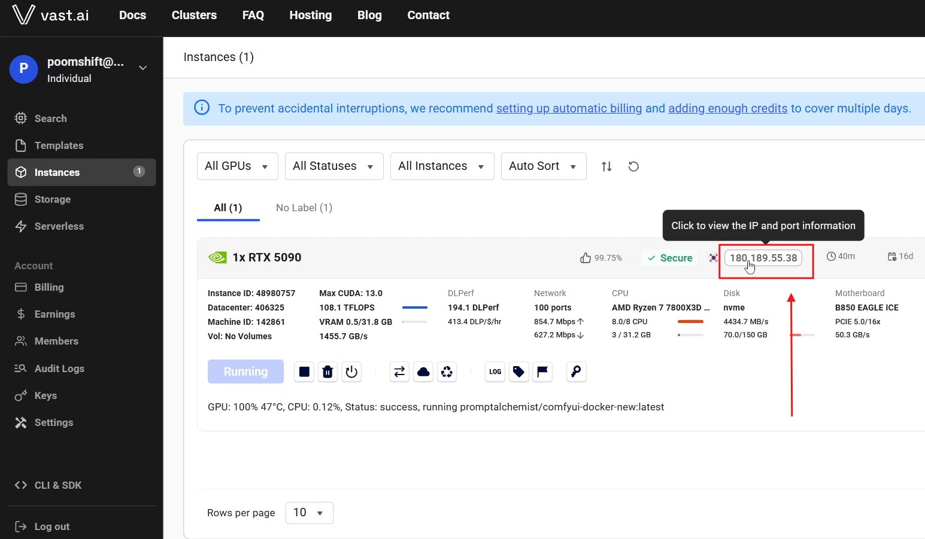This screenshot has height=539, width=925.
Task: Click the Running status button
Action: point(245,371)
